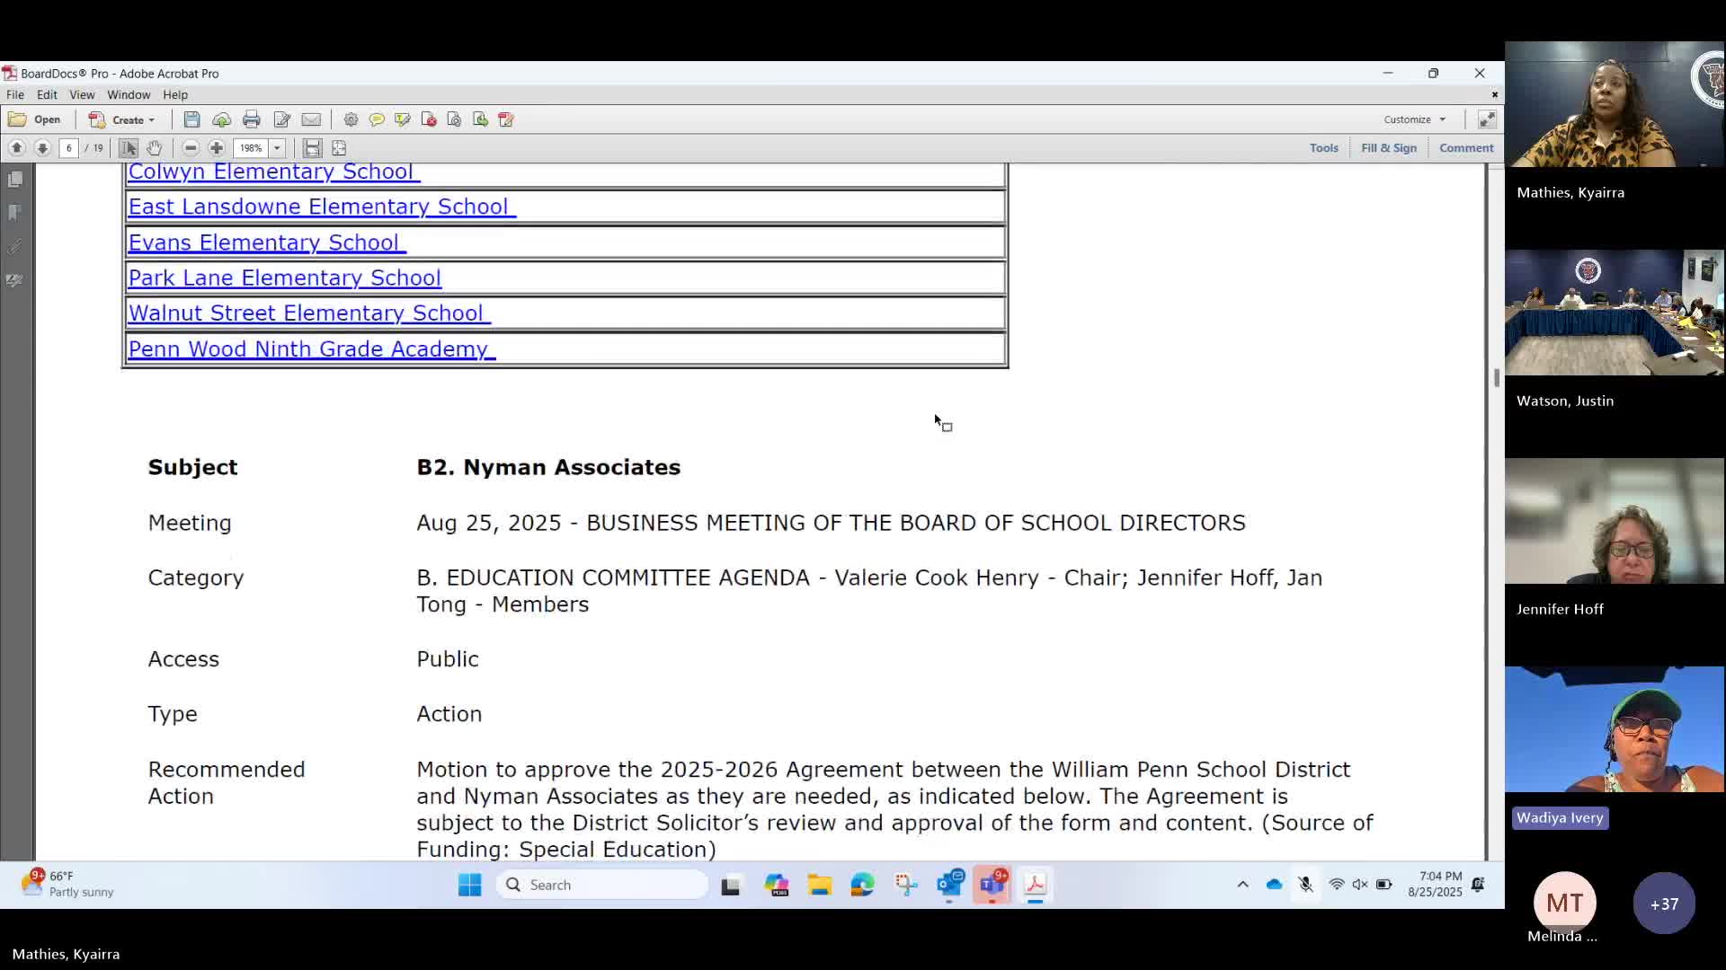Select the Page Thumbnails panel icon

(x=15, y=178)
